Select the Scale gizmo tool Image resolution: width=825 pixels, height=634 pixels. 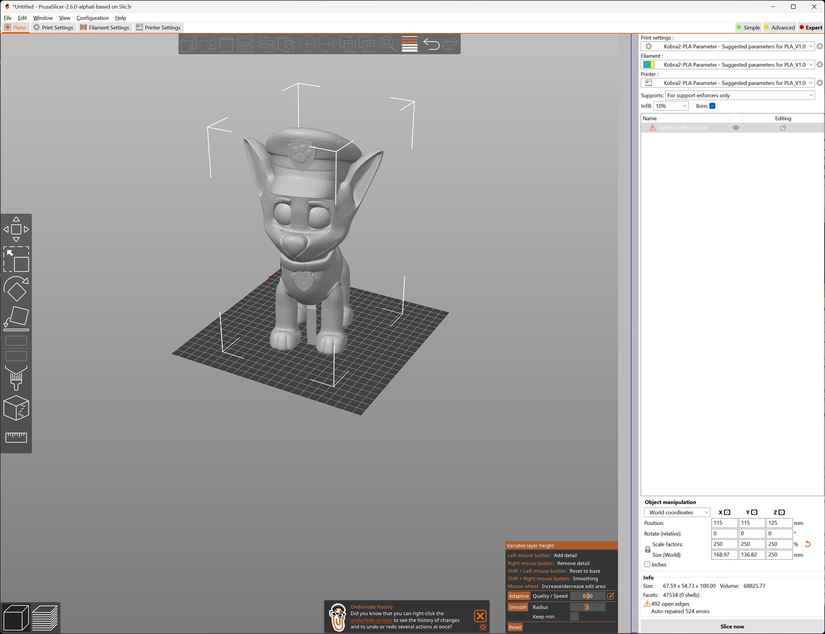(16, 259)
